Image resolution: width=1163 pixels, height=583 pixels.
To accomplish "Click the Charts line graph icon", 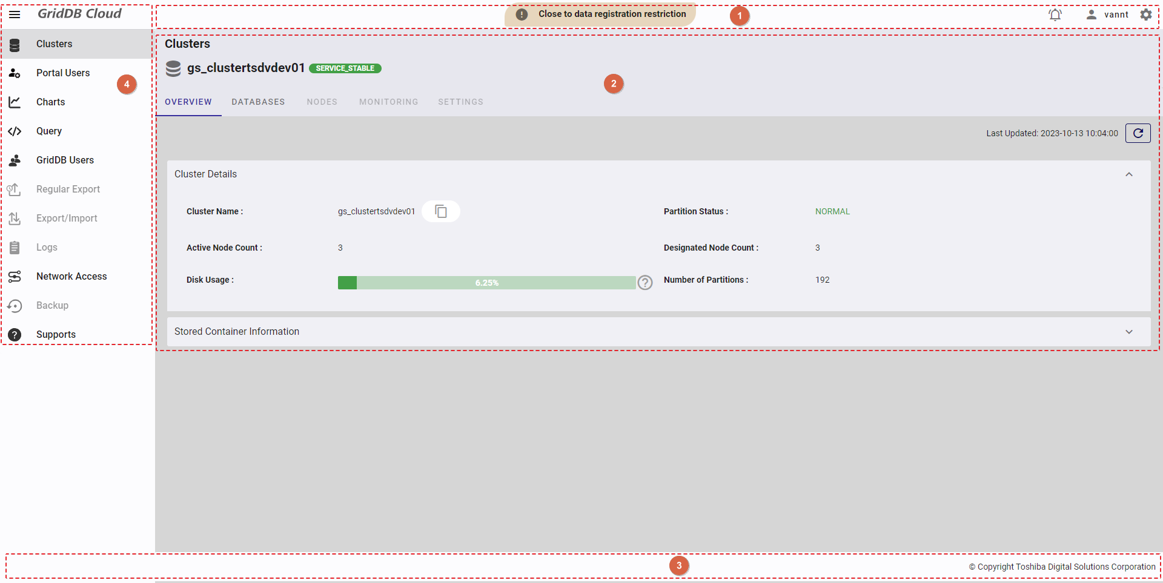I will point(15,102).
